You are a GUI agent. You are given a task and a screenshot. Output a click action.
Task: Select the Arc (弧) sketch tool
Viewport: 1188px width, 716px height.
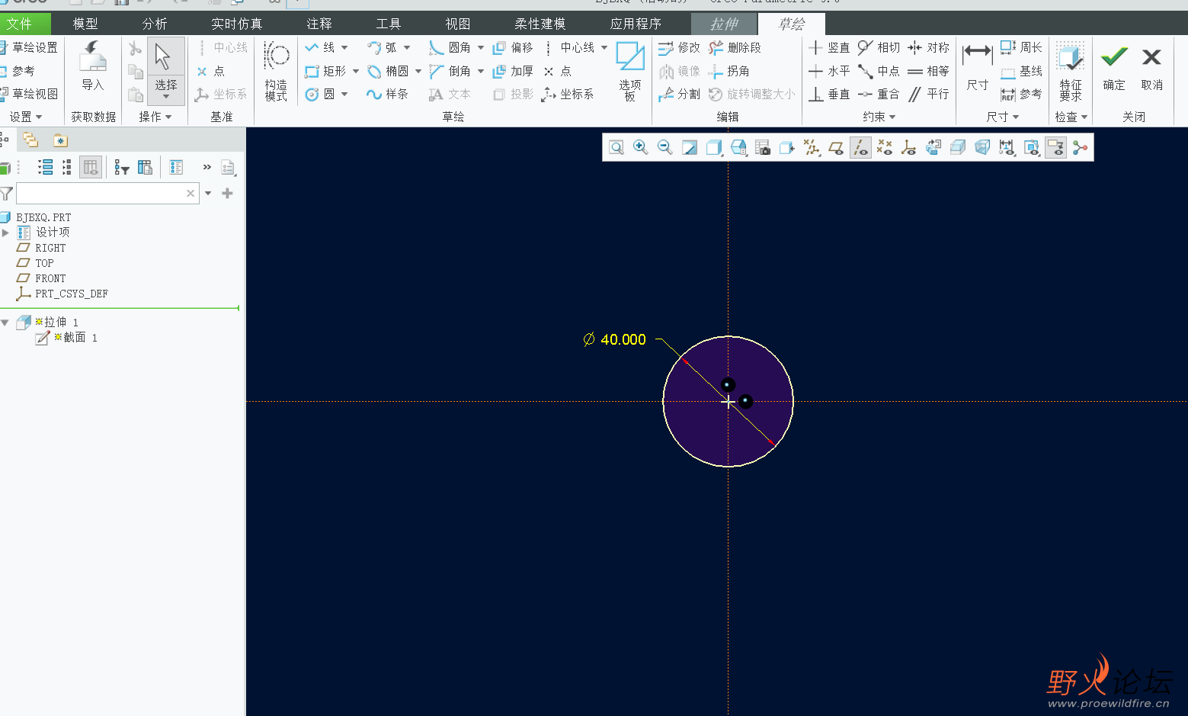[x=383, y=47]
